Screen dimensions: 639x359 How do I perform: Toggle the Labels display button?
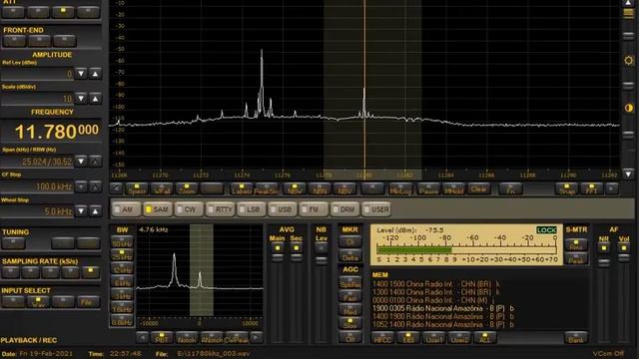pos(242,188)
